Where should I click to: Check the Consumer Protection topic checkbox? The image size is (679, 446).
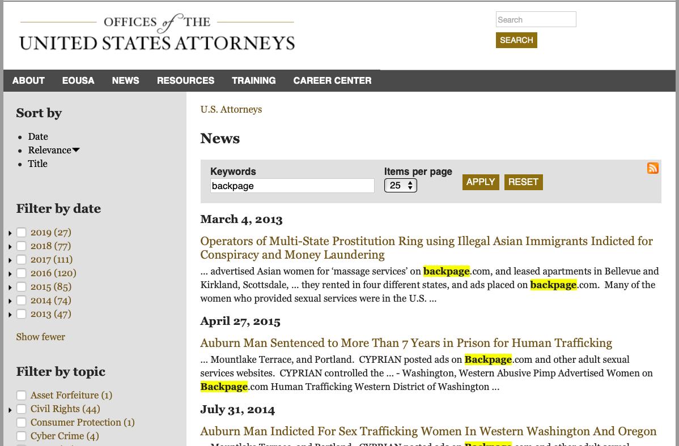click(x=21, y=422)
